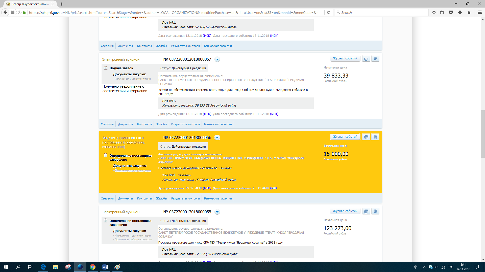Open Банковские гарантии tab of purchase 056

tap(218, 198)
